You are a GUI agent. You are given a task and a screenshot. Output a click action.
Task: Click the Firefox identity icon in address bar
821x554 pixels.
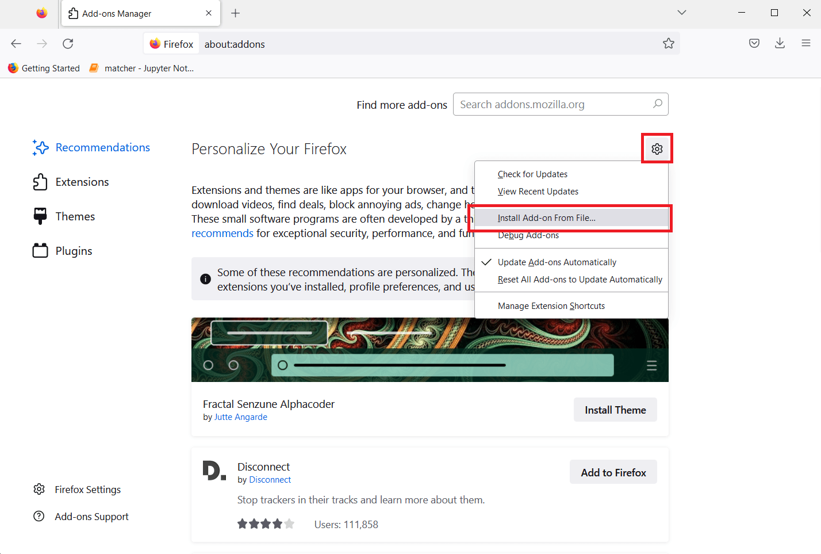pyautogui.click(x=171, y=44)
